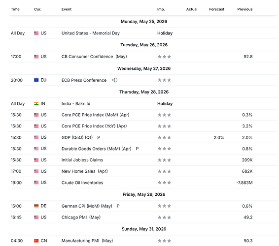This screenshot has height=246, width=279.
Task: Click the previous value 50.3
Action: (x=248, y=241)
